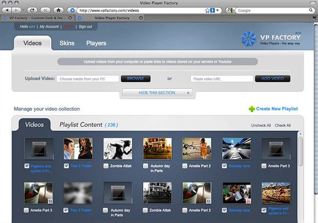Screen dimensions: 318x223
Task: Click the VP Factory blue logo
Action: point(249,39)
